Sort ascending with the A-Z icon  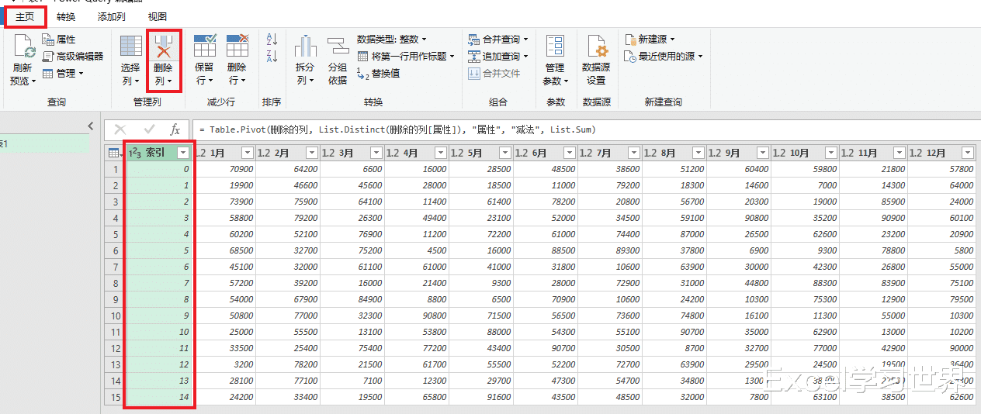tap(272, 40)
